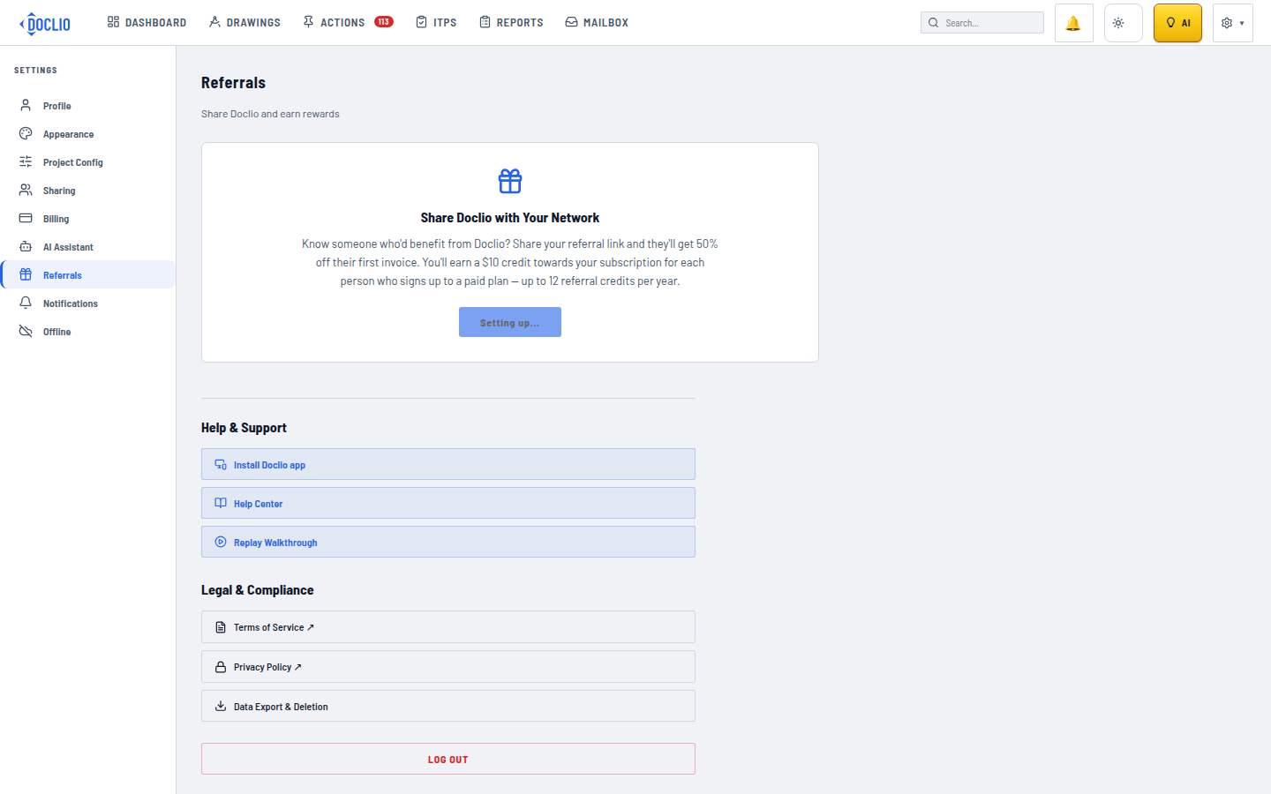Open Project Config settings
The image size is (1271, 794).
(88, 162)
